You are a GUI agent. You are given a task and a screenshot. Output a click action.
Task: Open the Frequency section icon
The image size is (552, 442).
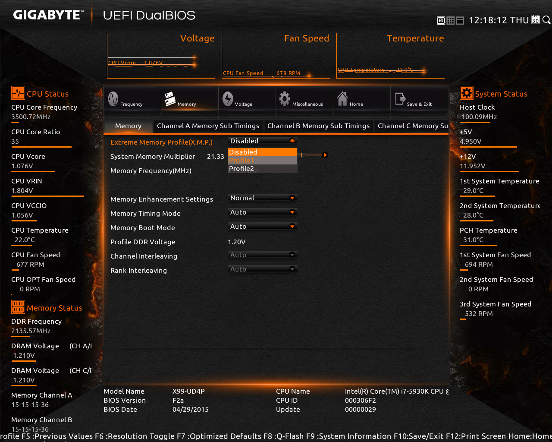(113, 99)
